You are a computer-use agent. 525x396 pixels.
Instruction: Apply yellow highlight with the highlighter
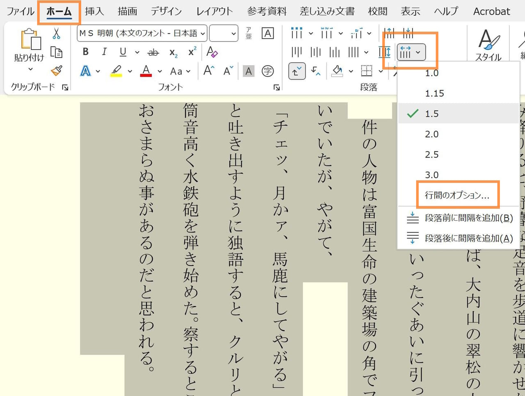click(x=116, y=71)
